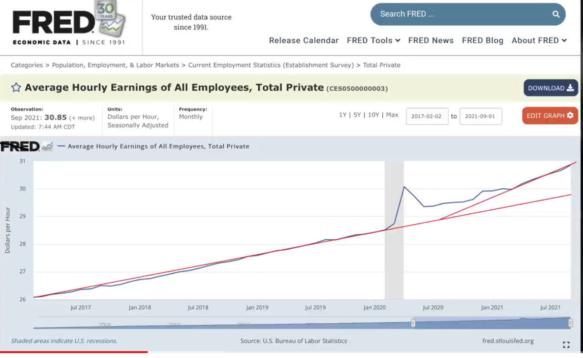The width and height of the screenshot is (583, 358).
Task: Click the search magnifier icon
Action: (556, 14)
